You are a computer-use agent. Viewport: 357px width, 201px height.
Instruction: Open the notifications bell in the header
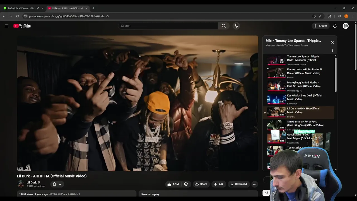[x=335, y=26]
